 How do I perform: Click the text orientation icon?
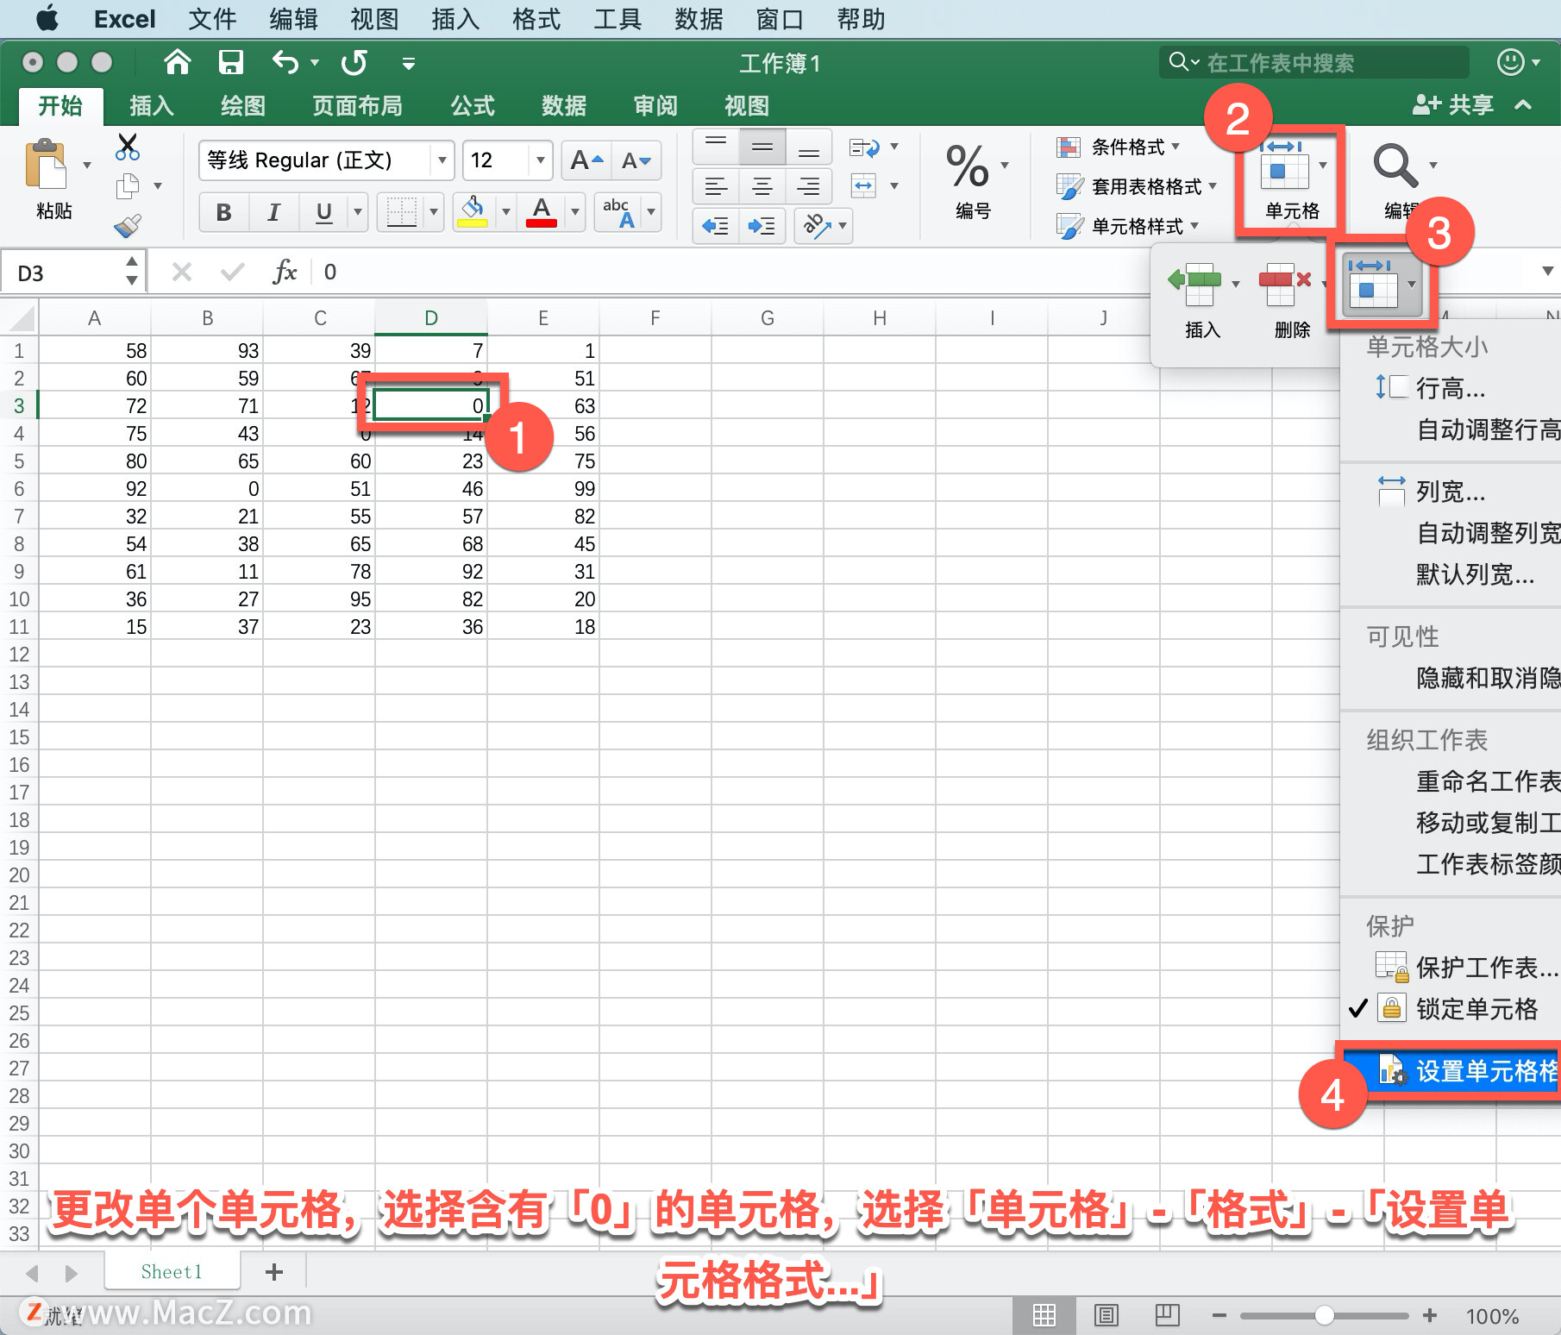[817, 226]
